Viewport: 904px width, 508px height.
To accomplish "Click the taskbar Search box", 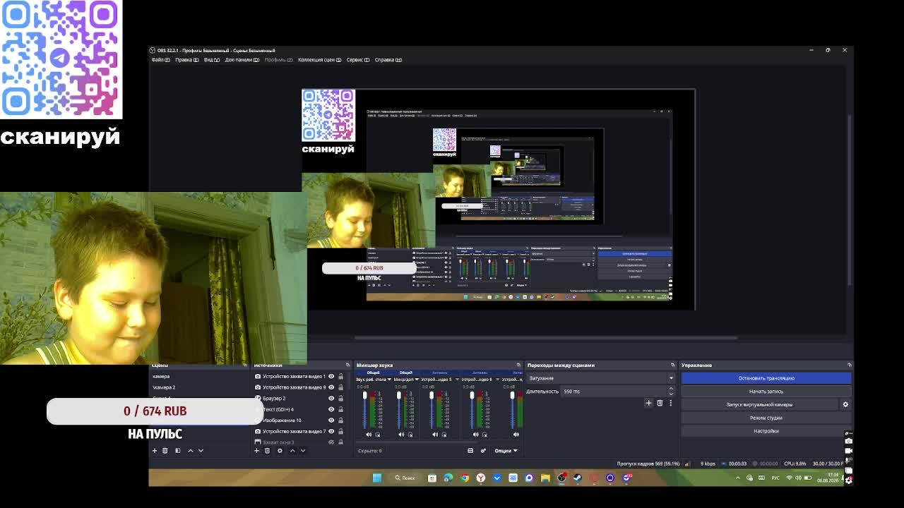I will (405, 478).
